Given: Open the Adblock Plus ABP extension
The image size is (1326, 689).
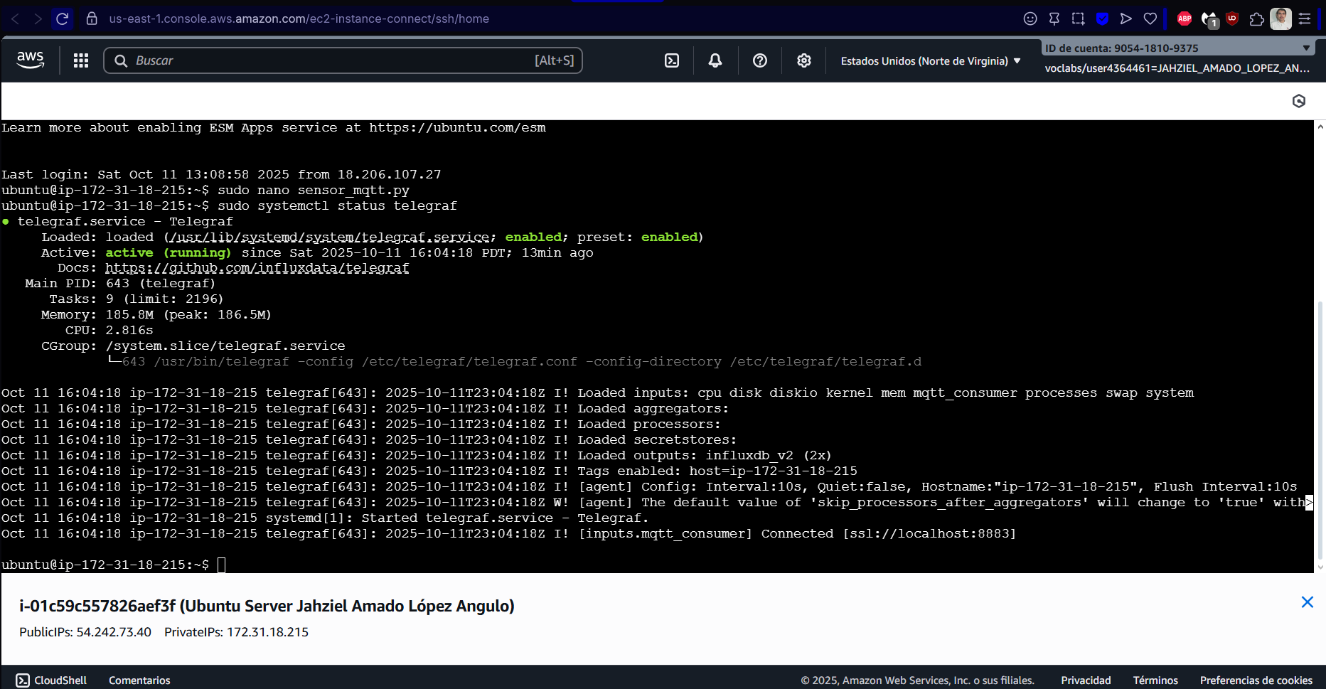Looking at the screenshot, I should click(x=1185, y=18).
